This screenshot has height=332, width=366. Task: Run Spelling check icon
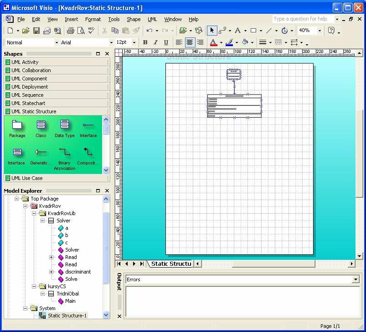coord(92,31)
